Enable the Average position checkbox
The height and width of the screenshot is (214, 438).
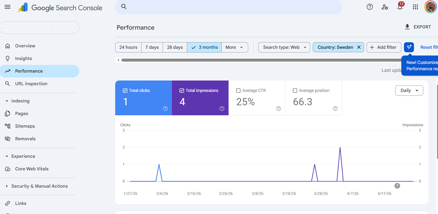pyautogui.click(x=295, y=91)
